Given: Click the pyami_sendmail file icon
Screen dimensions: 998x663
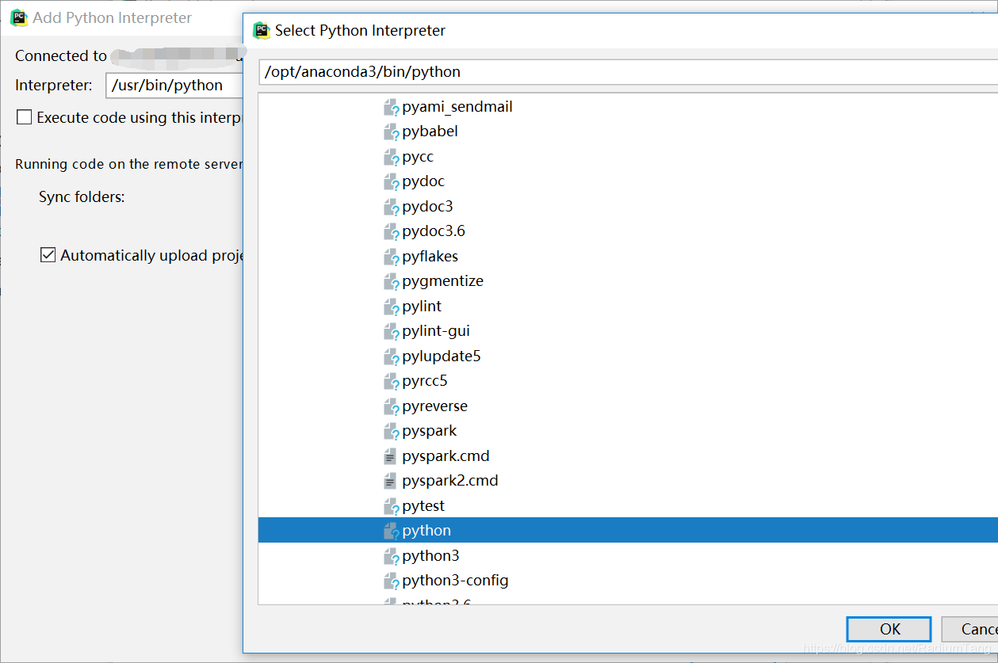Looking at the screenshot, I should (391, 107).
